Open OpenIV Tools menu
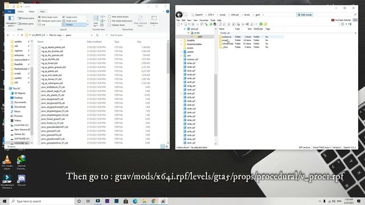The width and height of the screenshot is (365, 205). pyautogui.click(x=213, y=20)
